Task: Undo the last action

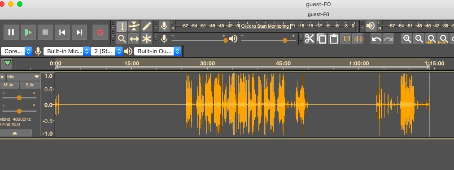Action: click(376, 38)
